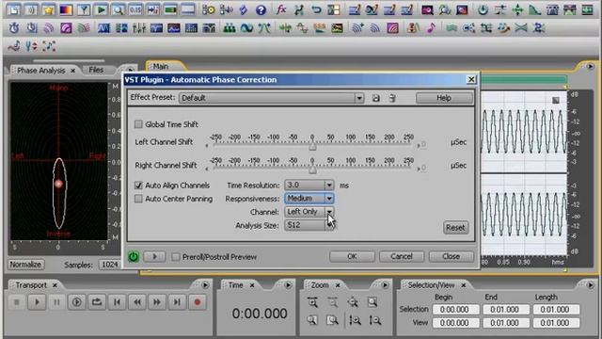The width and height of the screenshot is (602, 339).
Task: Go to end using Transport skip button
Action: click(x=177, y=302)
